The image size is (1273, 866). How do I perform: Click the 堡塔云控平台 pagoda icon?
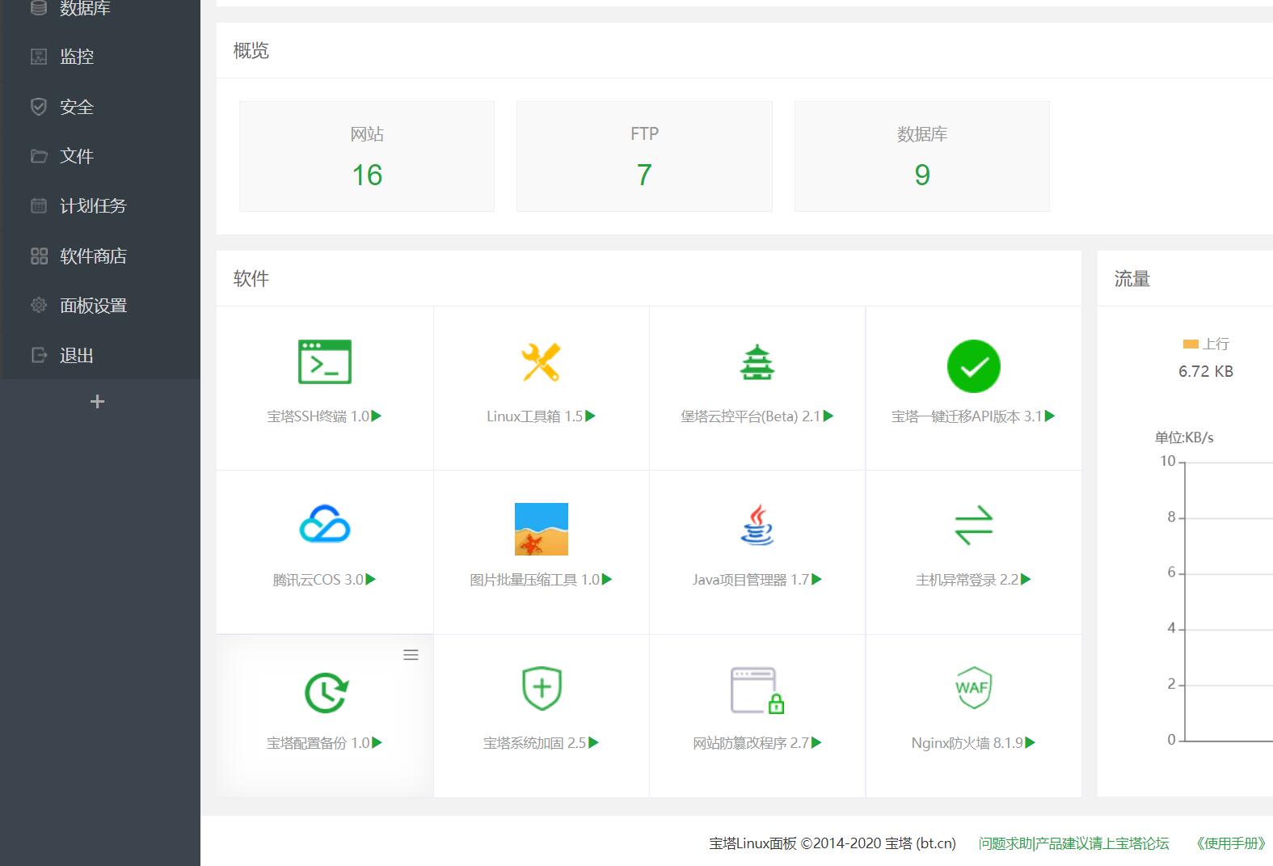[x=757, y=361]
